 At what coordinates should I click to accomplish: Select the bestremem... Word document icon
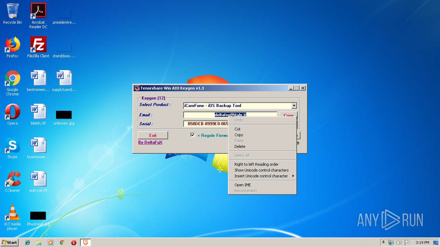(x=38, y=81)
